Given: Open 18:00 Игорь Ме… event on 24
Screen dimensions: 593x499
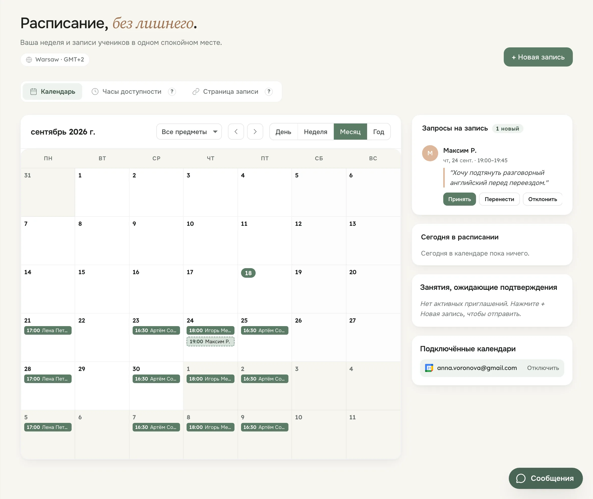Looking at the screenshot, I should pyautogui.click(x=210, y=330).
